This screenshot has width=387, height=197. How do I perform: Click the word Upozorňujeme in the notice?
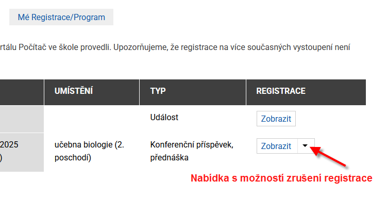[x=141, y=47]
